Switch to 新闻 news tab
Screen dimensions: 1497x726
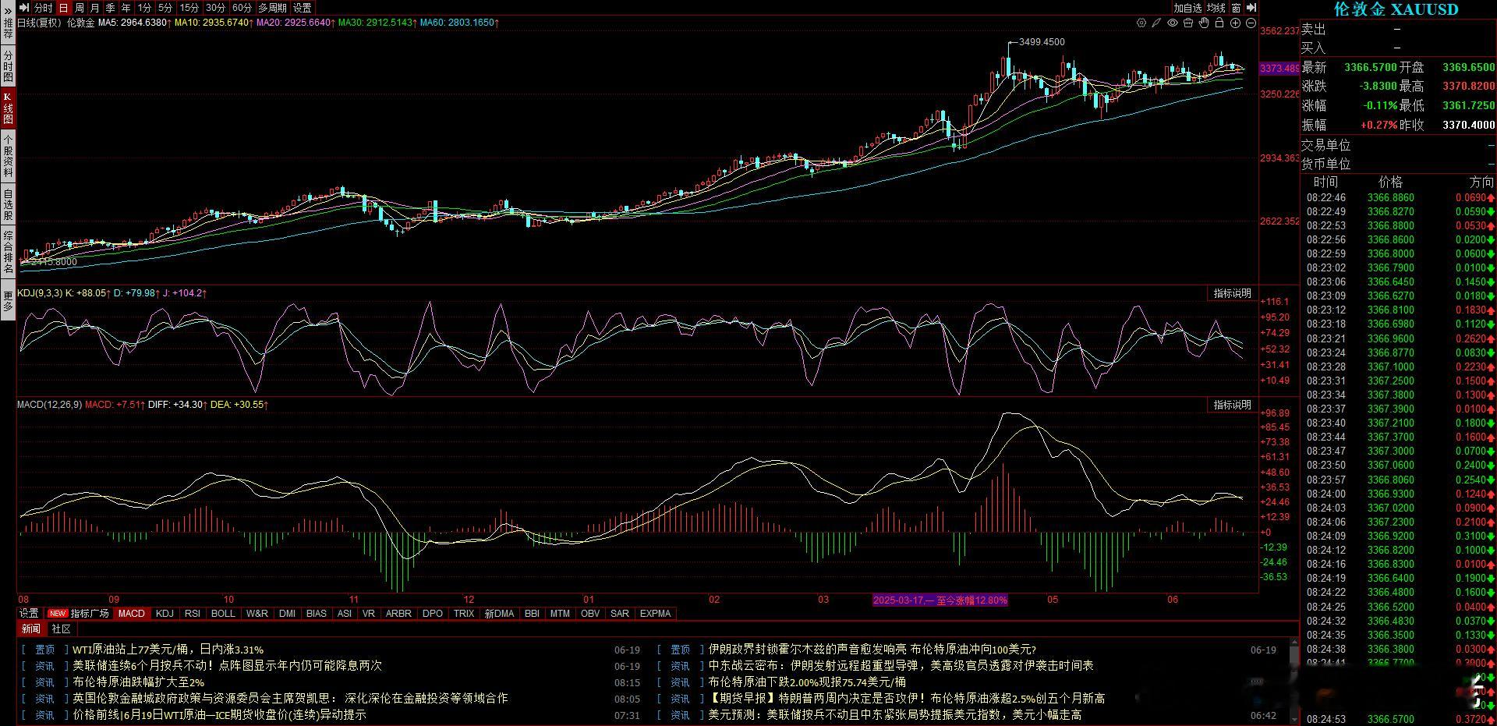pos(31,629)
